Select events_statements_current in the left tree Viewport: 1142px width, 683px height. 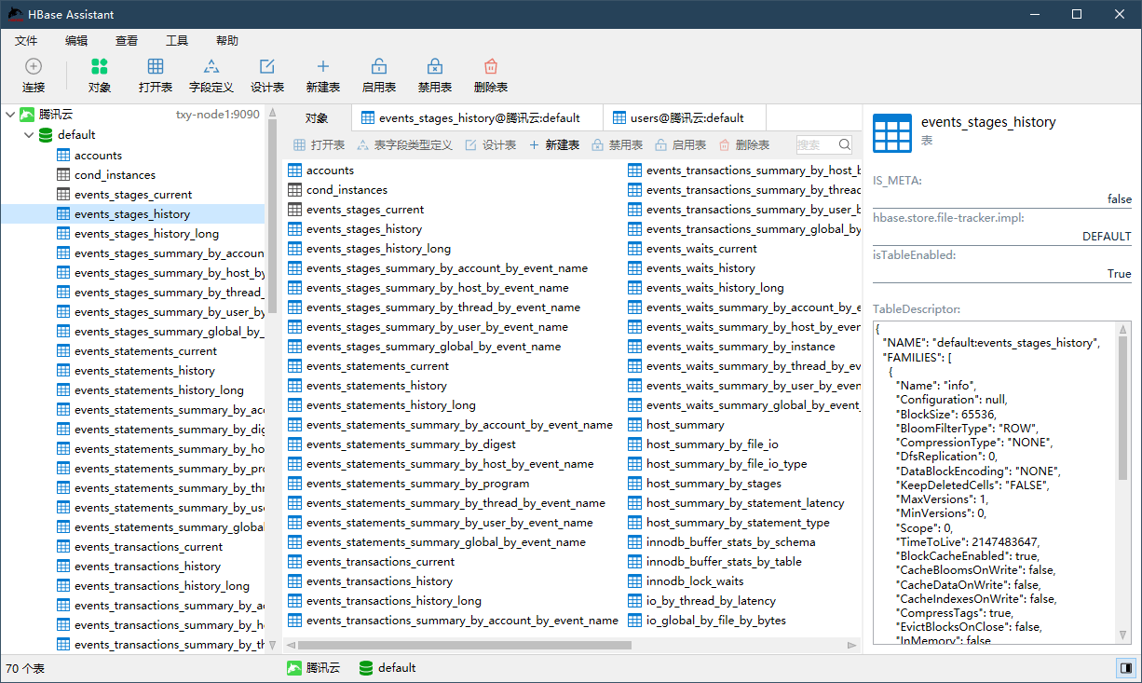(x=145, y=351)
